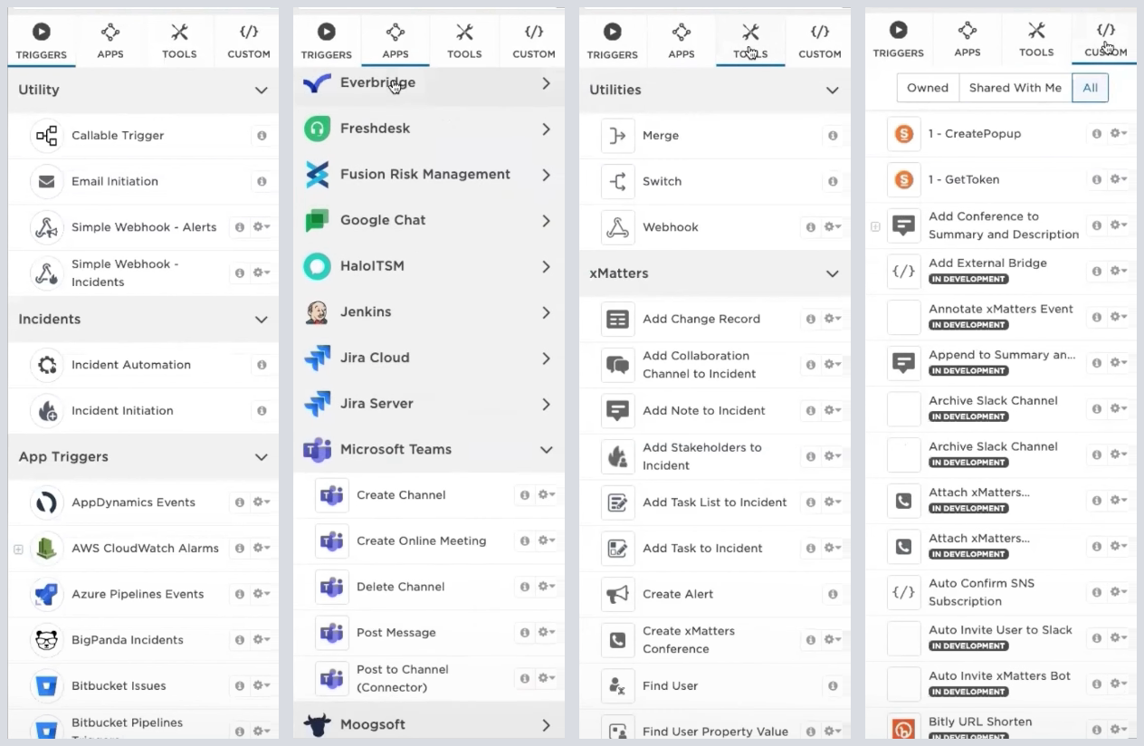This screenshot has width=1144, height=746.
Task: Open gear menu for Simple Webhook - Alerts
Action: (x=262, y=227)
